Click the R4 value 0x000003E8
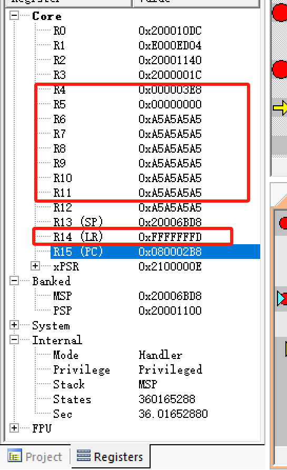 click(170, 89)
